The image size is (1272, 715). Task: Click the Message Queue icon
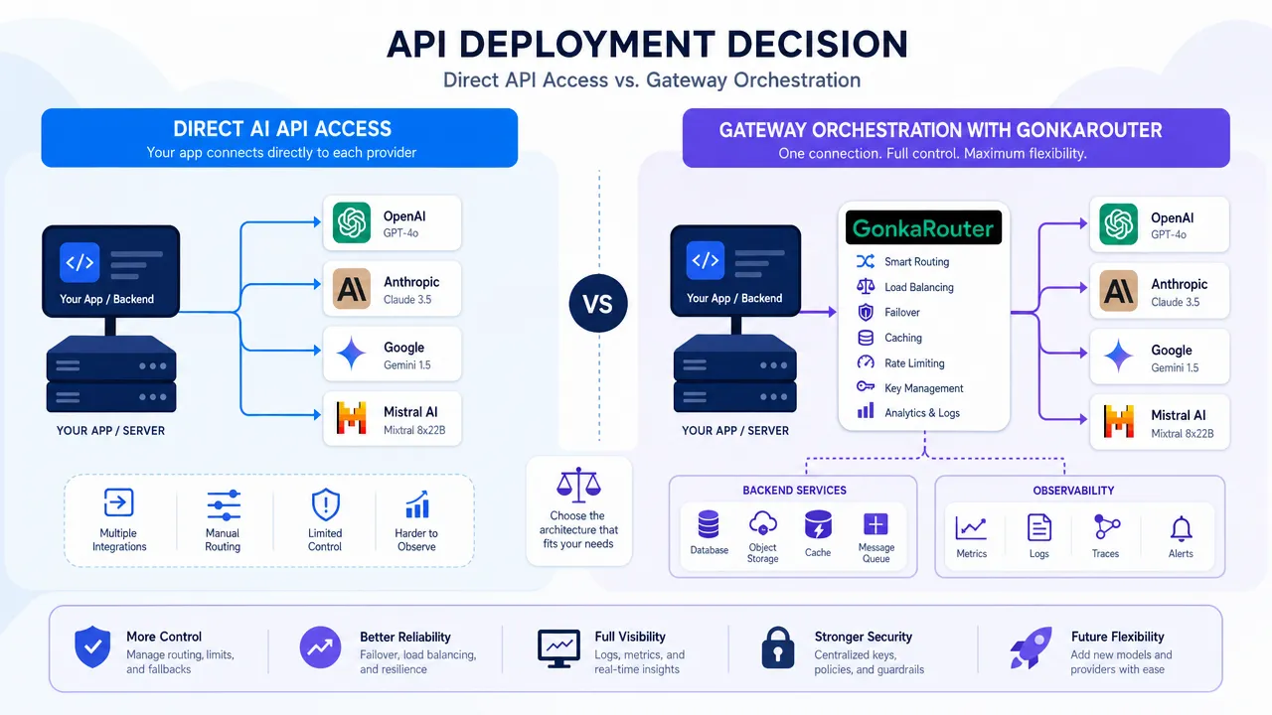click(875, 524)
